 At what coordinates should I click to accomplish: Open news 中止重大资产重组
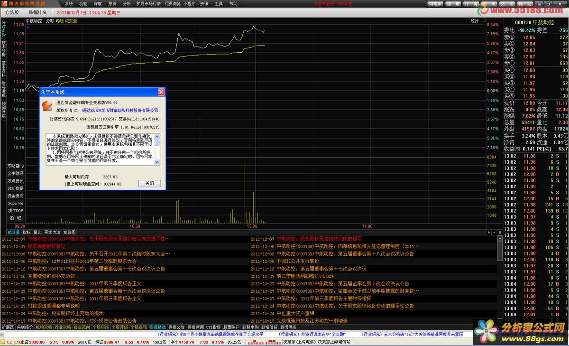tap(295, 313)
